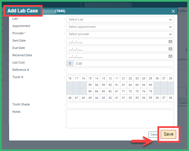189x151 pixels.
Task: Click tooth 36 cell
Action: (157, 98)
